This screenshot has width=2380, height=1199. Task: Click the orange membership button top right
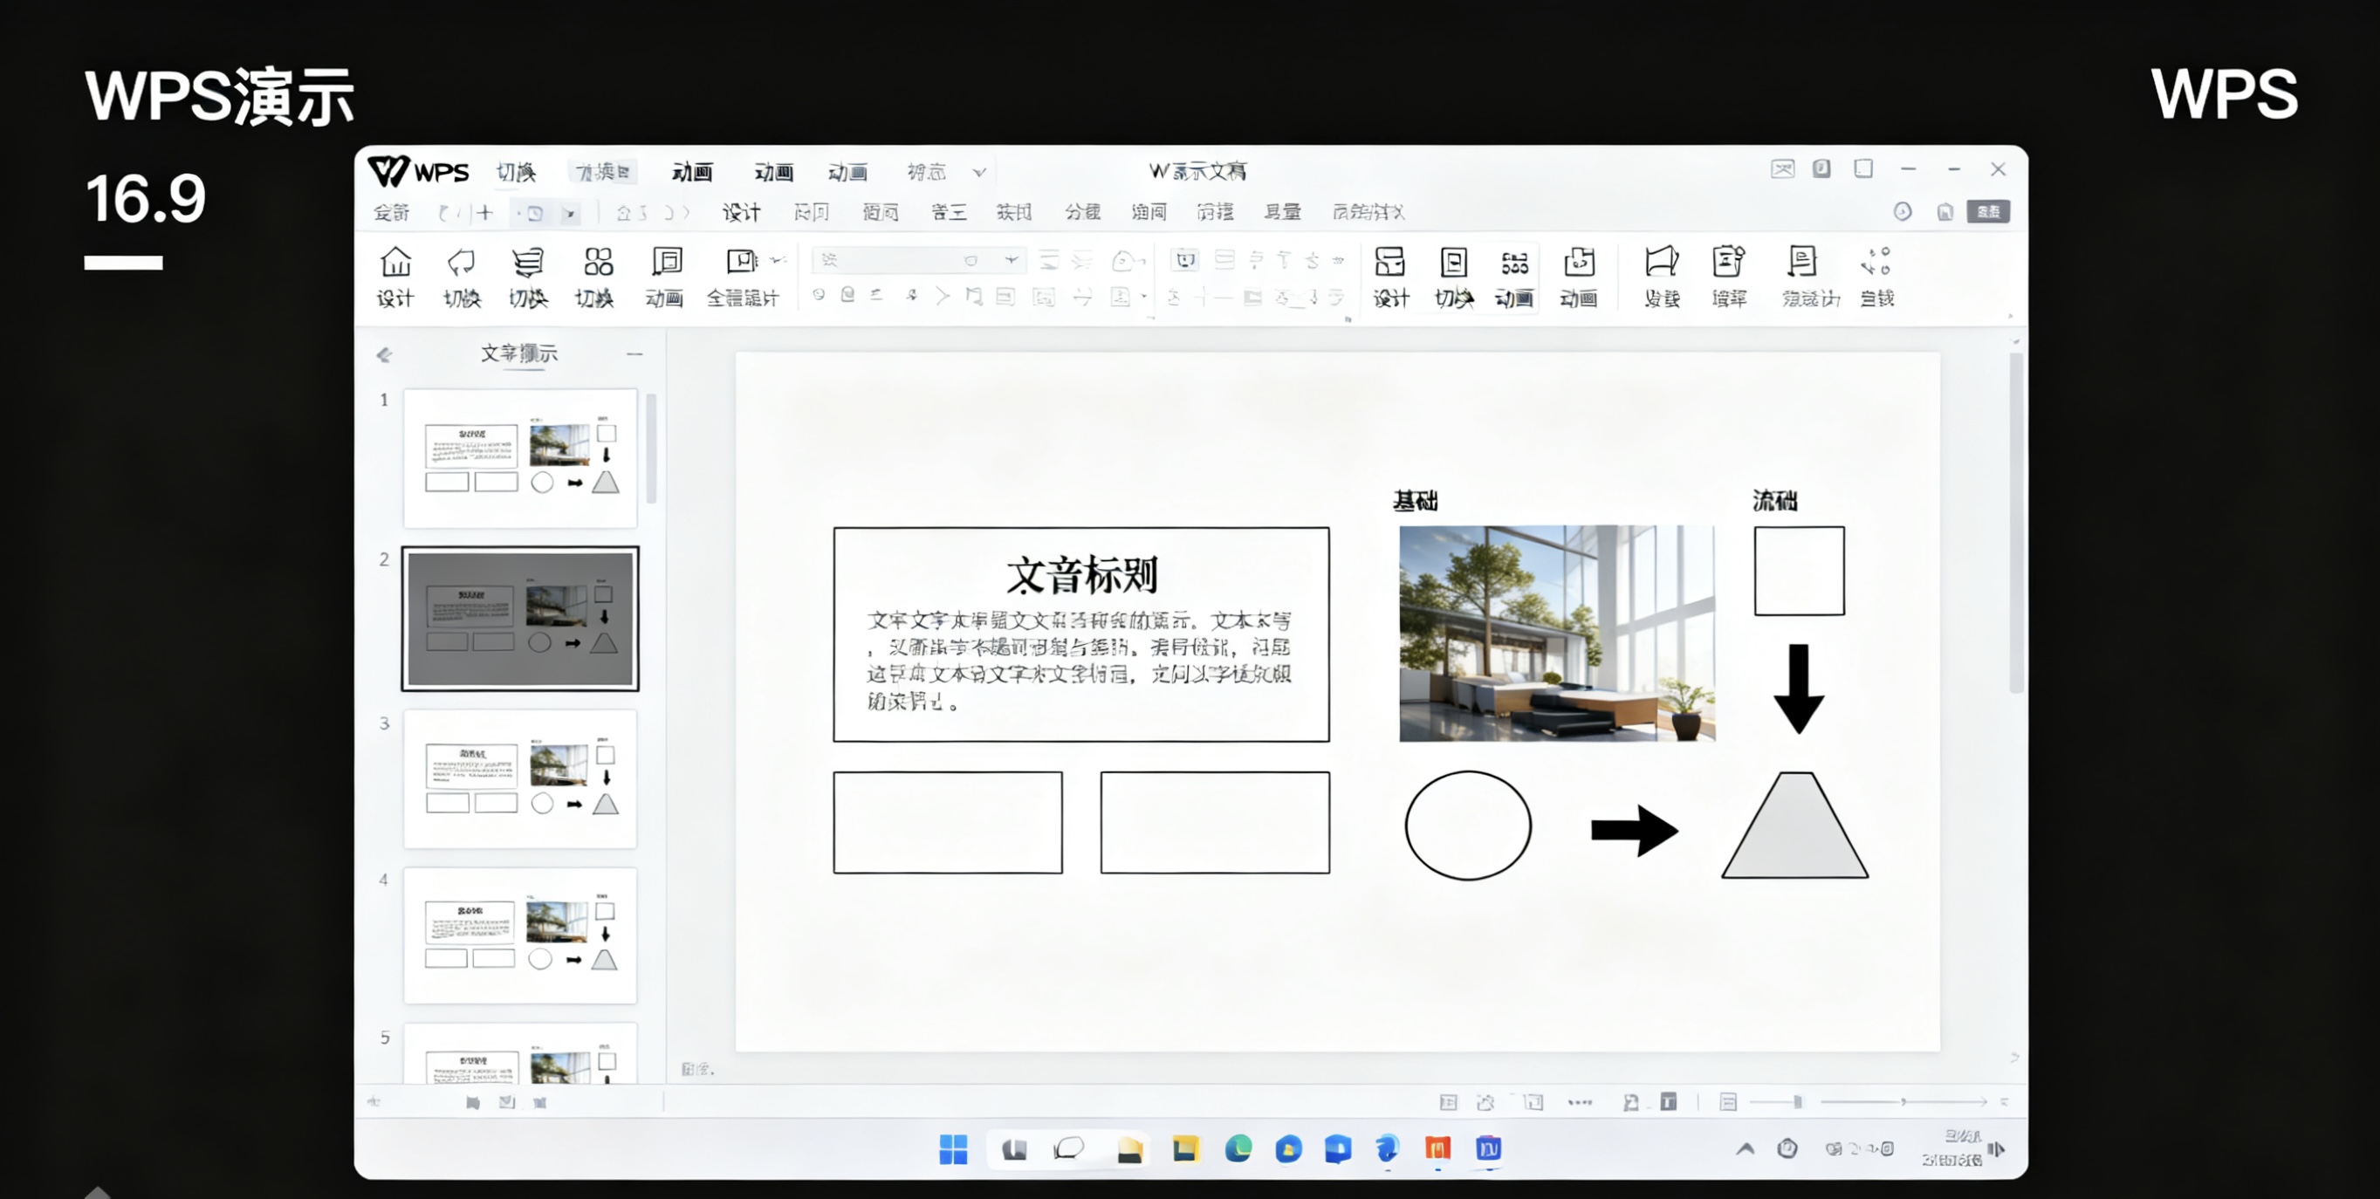point(1988,211)
